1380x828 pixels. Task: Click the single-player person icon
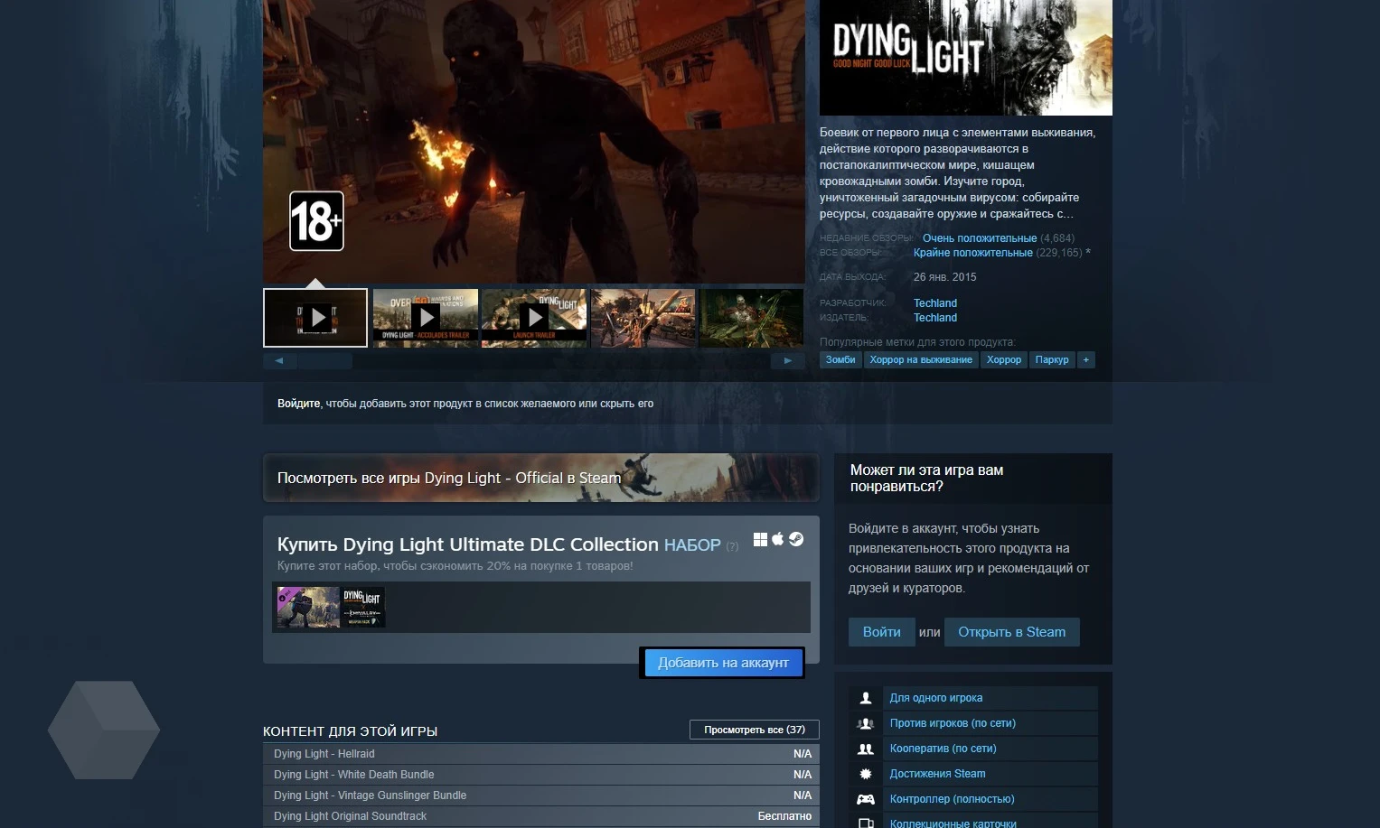pyautogui.click(x=866, y=698)
